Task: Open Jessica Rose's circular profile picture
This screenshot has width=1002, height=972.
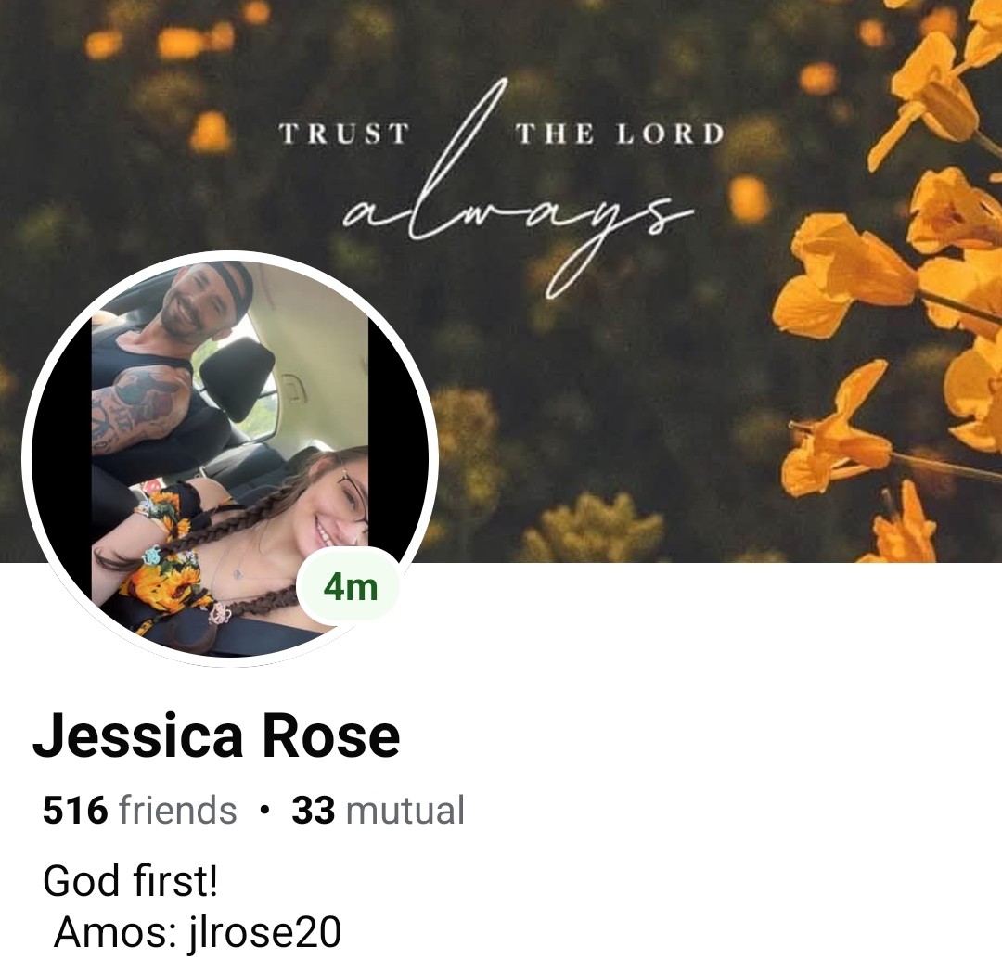Action: (230, 458)
